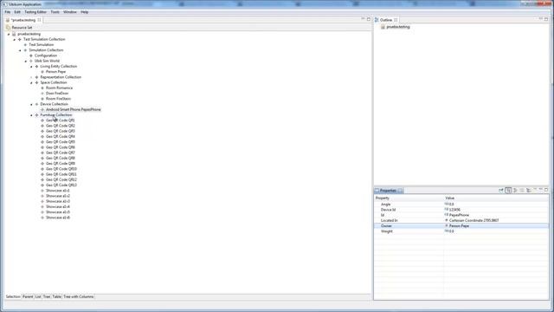Screen dimensions: 554x312
Task: Switch to the Tree page tab
Action: point(47,296)
